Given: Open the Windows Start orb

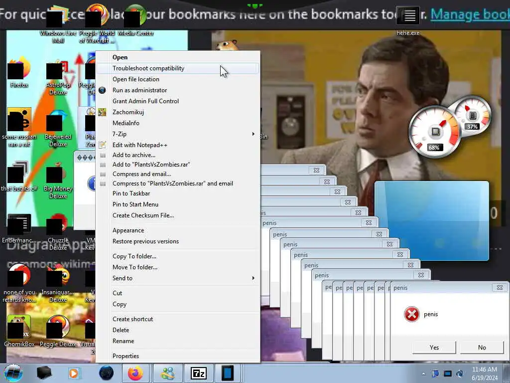Looking at the screenshot, I should click(13, 373).
